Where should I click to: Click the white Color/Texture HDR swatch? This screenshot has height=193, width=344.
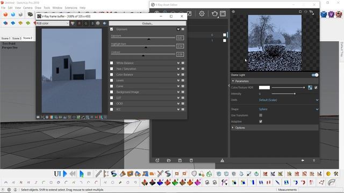coord(264,87)
